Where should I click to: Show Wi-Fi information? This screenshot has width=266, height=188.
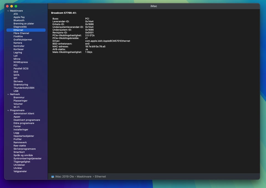tap(16, 107)
